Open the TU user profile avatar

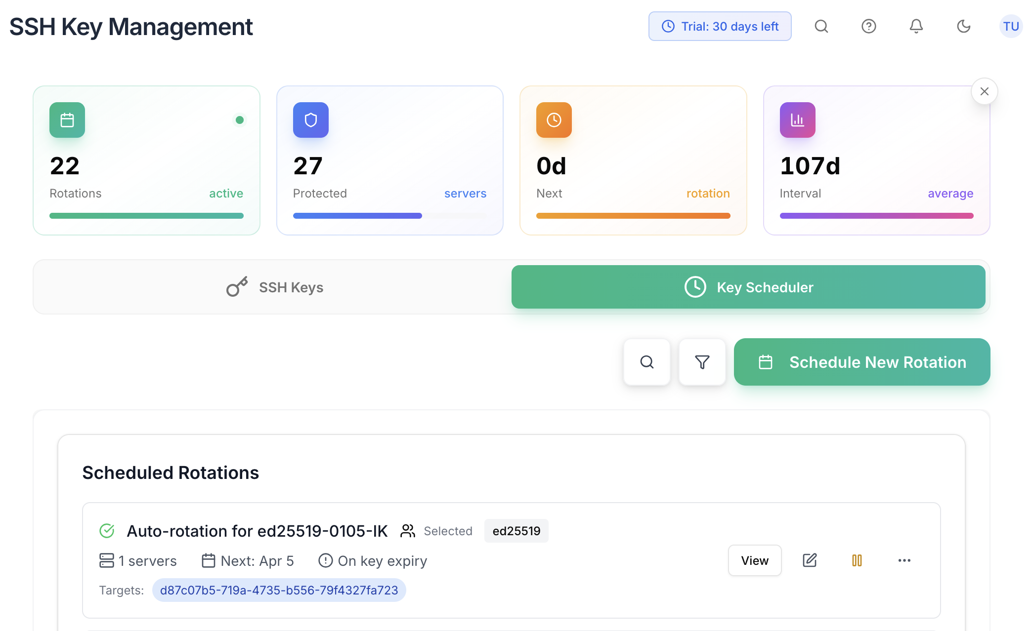[x=1011, y=26]
